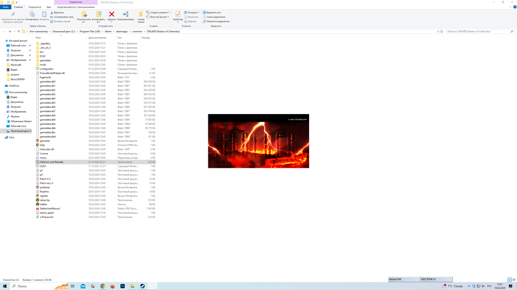Click Pin to Quick Access icon
The image size is (517, 290).
(12, 16)
